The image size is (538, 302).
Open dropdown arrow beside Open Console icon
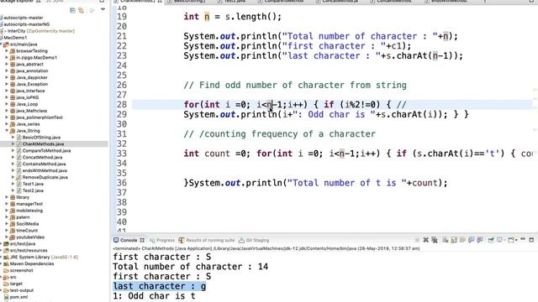click(516, 241)
